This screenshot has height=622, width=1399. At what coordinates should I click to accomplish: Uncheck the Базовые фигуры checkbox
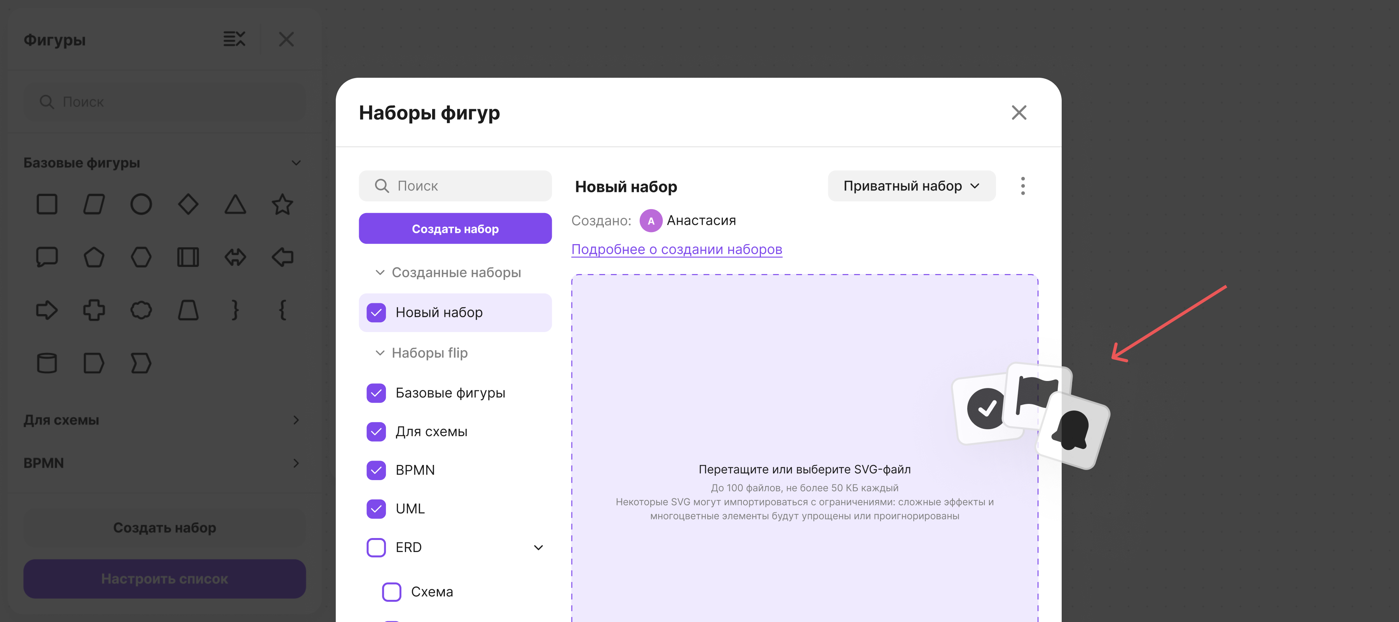click(x=376, y=393)
